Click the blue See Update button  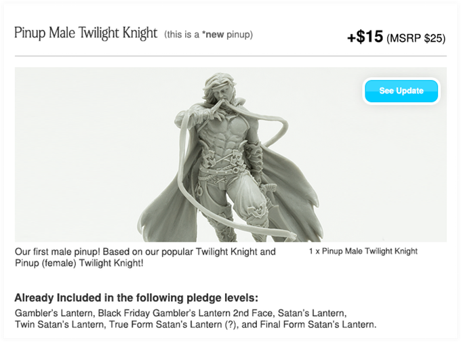coord(401,91)
